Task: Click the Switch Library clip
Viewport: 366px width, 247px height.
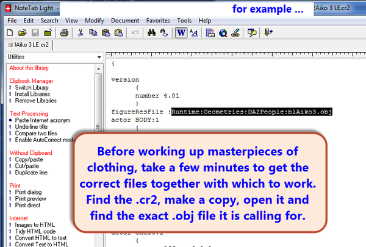Action: tap(32, 88)
